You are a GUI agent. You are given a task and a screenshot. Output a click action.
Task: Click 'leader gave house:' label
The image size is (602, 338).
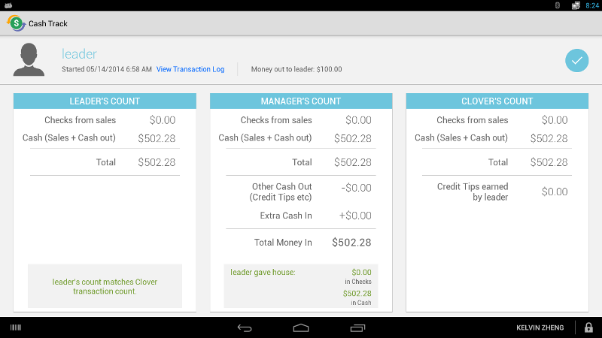click(263, 273)
